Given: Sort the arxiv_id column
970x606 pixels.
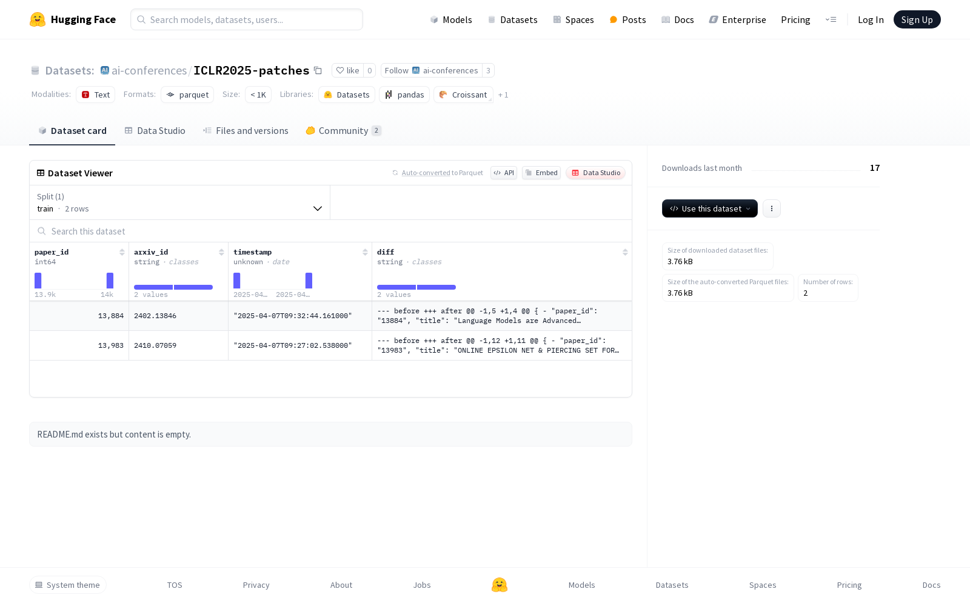Looking at the screenshot, I should coord(221,252).
